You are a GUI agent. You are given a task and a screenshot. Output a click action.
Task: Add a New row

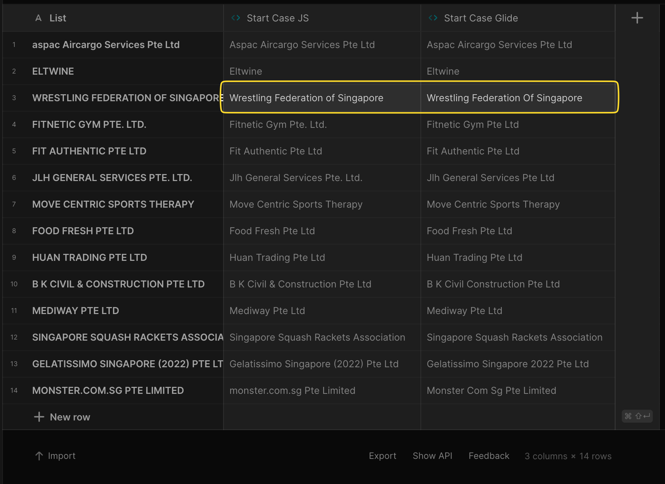(70, 417)
